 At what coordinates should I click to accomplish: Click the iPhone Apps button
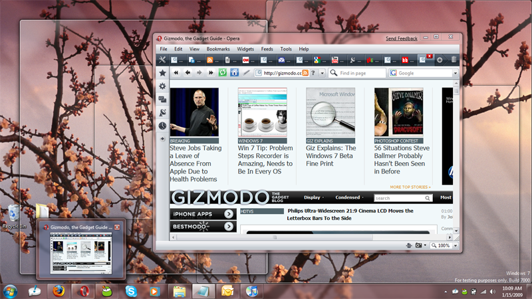coord(203,214)
